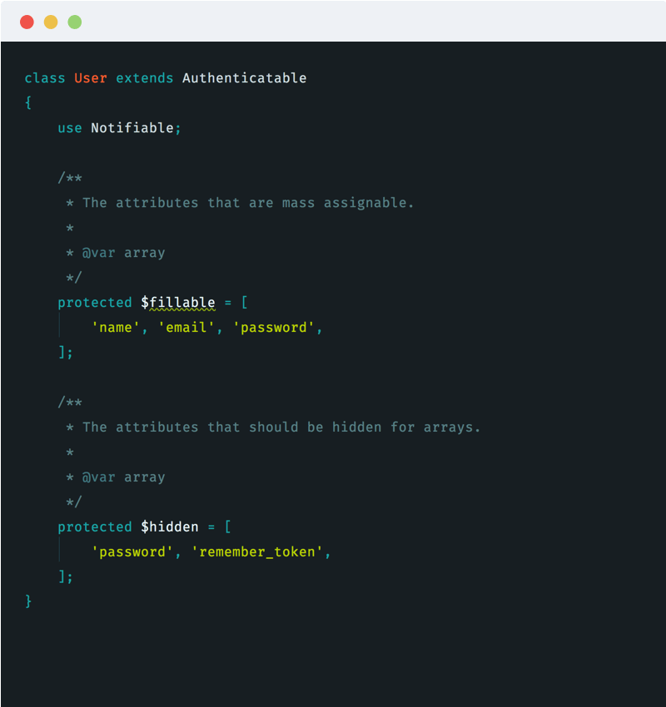This screenshot has width=666, height=707.
Task: Click the opening bracket after $hidden
Action: point(228,527)
